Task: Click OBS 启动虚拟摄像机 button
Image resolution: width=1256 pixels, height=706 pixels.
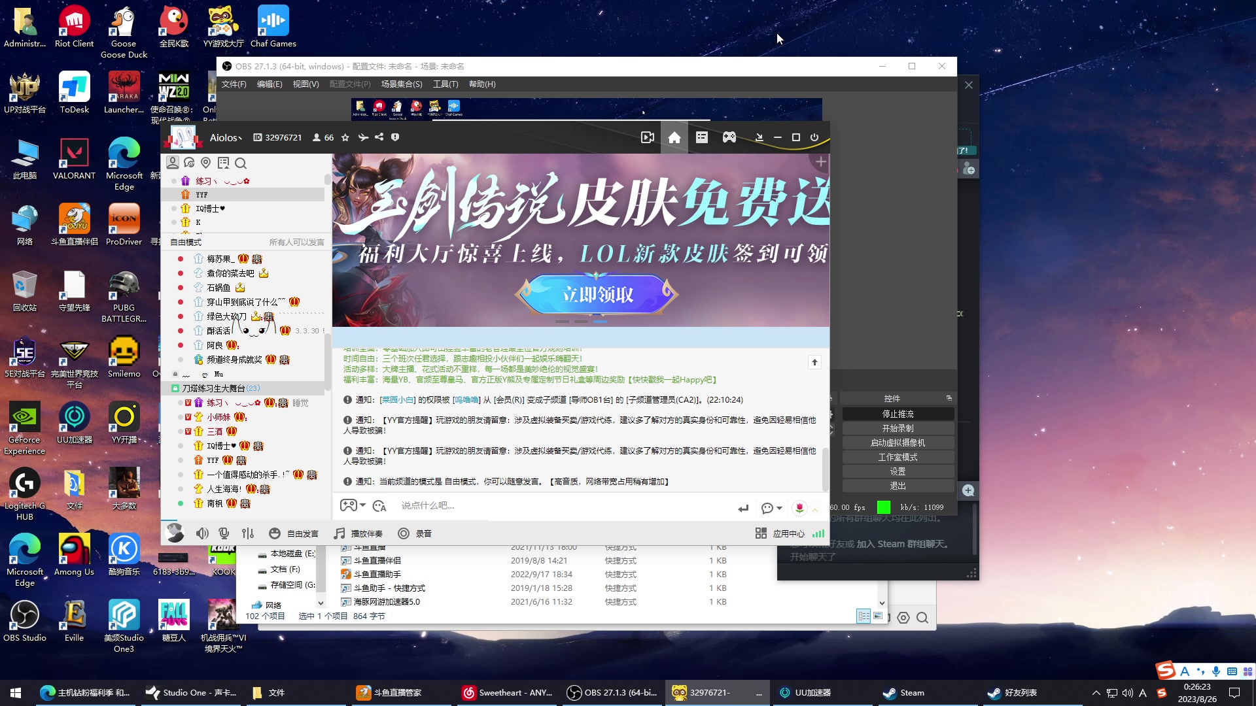Action: pos(898,443)
